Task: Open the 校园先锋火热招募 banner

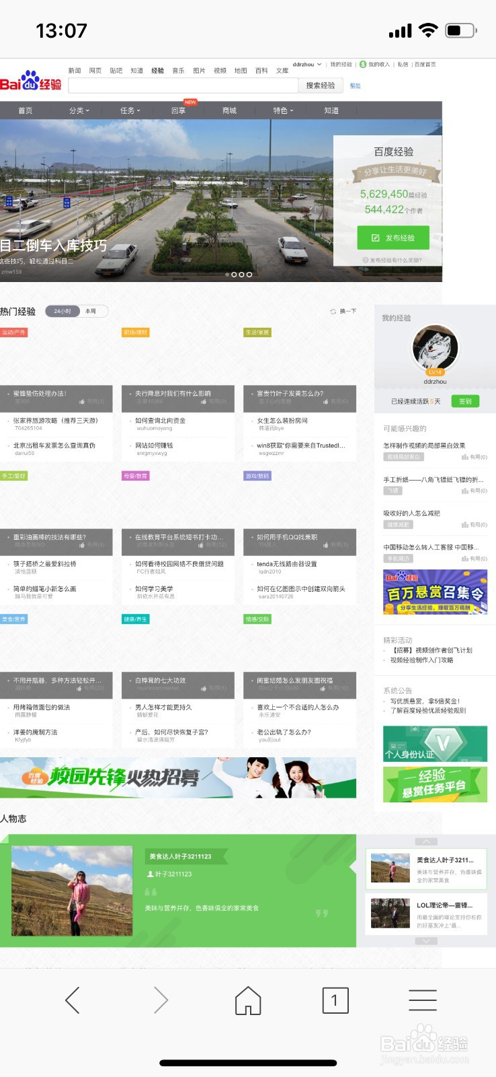Action: pos(178,778)
